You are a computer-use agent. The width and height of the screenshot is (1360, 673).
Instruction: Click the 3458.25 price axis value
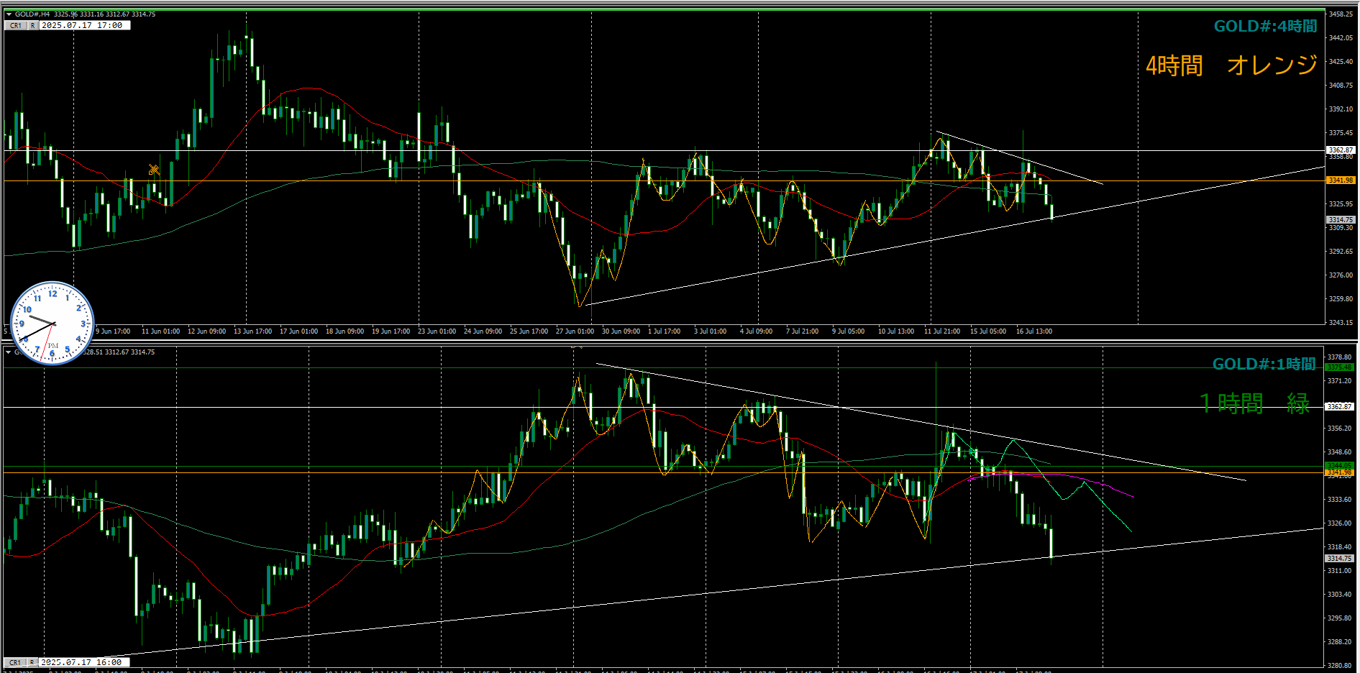tap(1341, 14)
